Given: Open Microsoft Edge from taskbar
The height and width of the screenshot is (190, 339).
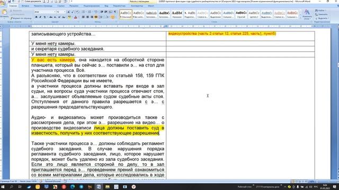Looking at the screenshot, I should 73,187.
